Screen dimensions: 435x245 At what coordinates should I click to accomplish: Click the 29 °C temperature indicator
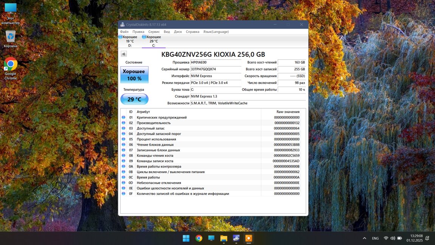tap(134, 99)
